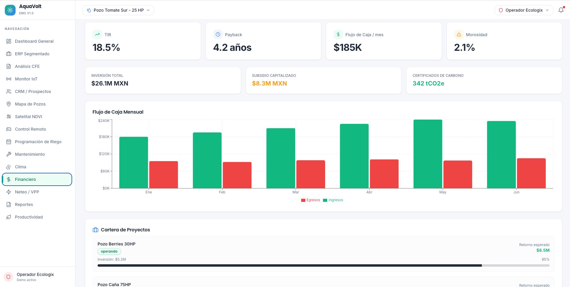The height and width of the screenshot is (287, 570).
Task: Switch to the Productividad section
Action: click(37, 217)
